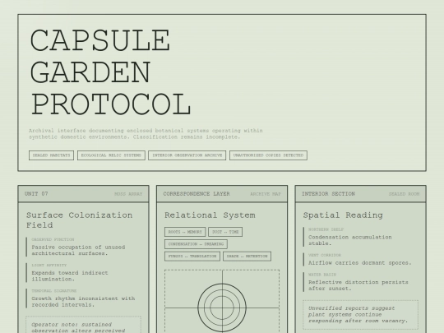Click 'Airflow carries dormant spores' text
The image size is (444, 333).
pos(360,263)
